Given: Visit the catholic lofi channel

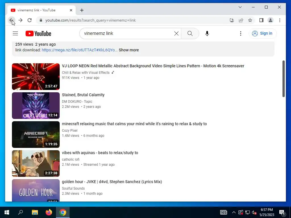Looking at the screenshot, I should click(70, 160).
